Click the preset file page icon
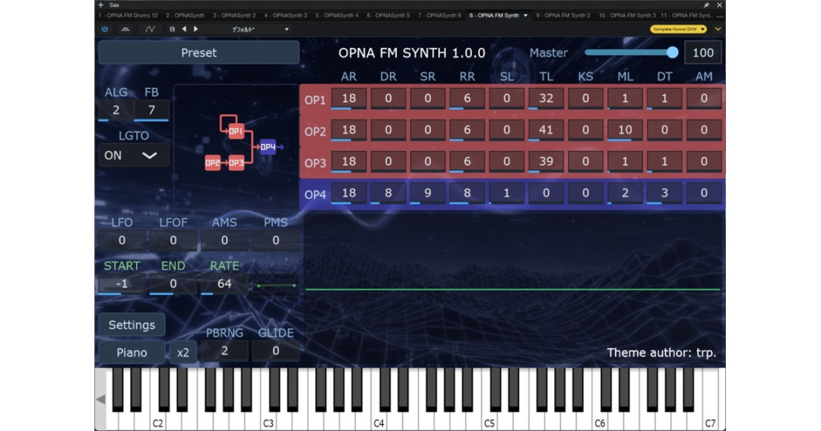This screenshot has height=431, width=821. 173,30
